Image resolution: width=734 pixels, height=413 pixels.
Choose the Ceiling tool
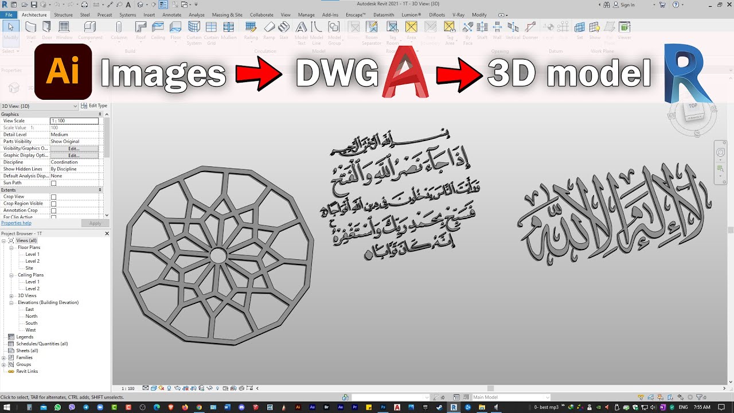(x=158, y=30)
